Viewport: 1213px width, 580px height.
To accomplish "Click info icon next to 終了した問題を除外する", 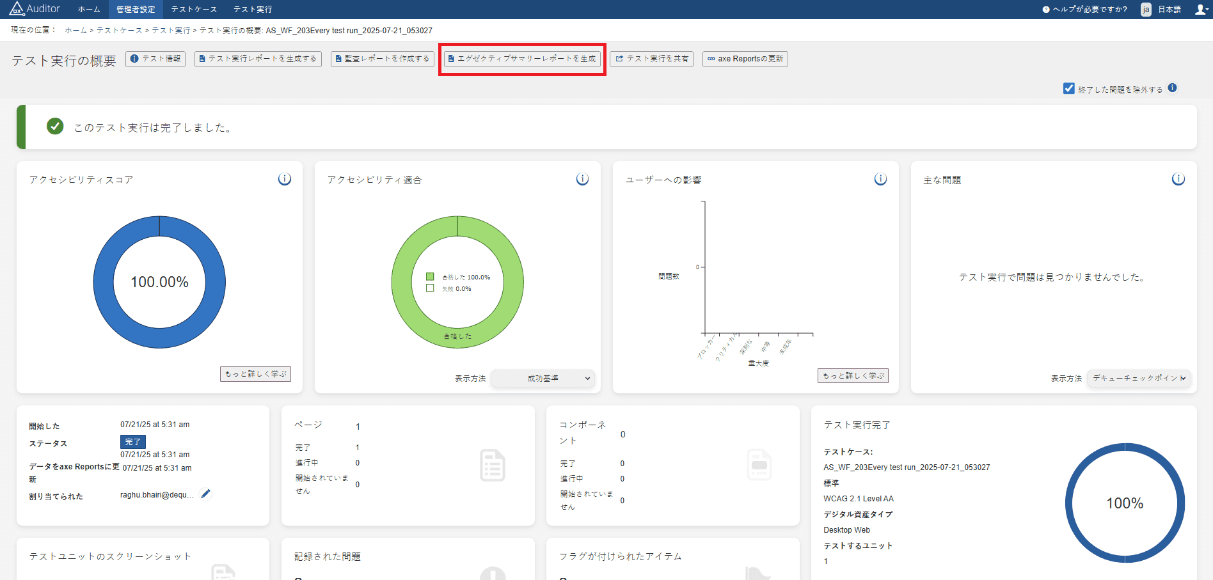I will pyautogui.click(x=1172, y=88).
